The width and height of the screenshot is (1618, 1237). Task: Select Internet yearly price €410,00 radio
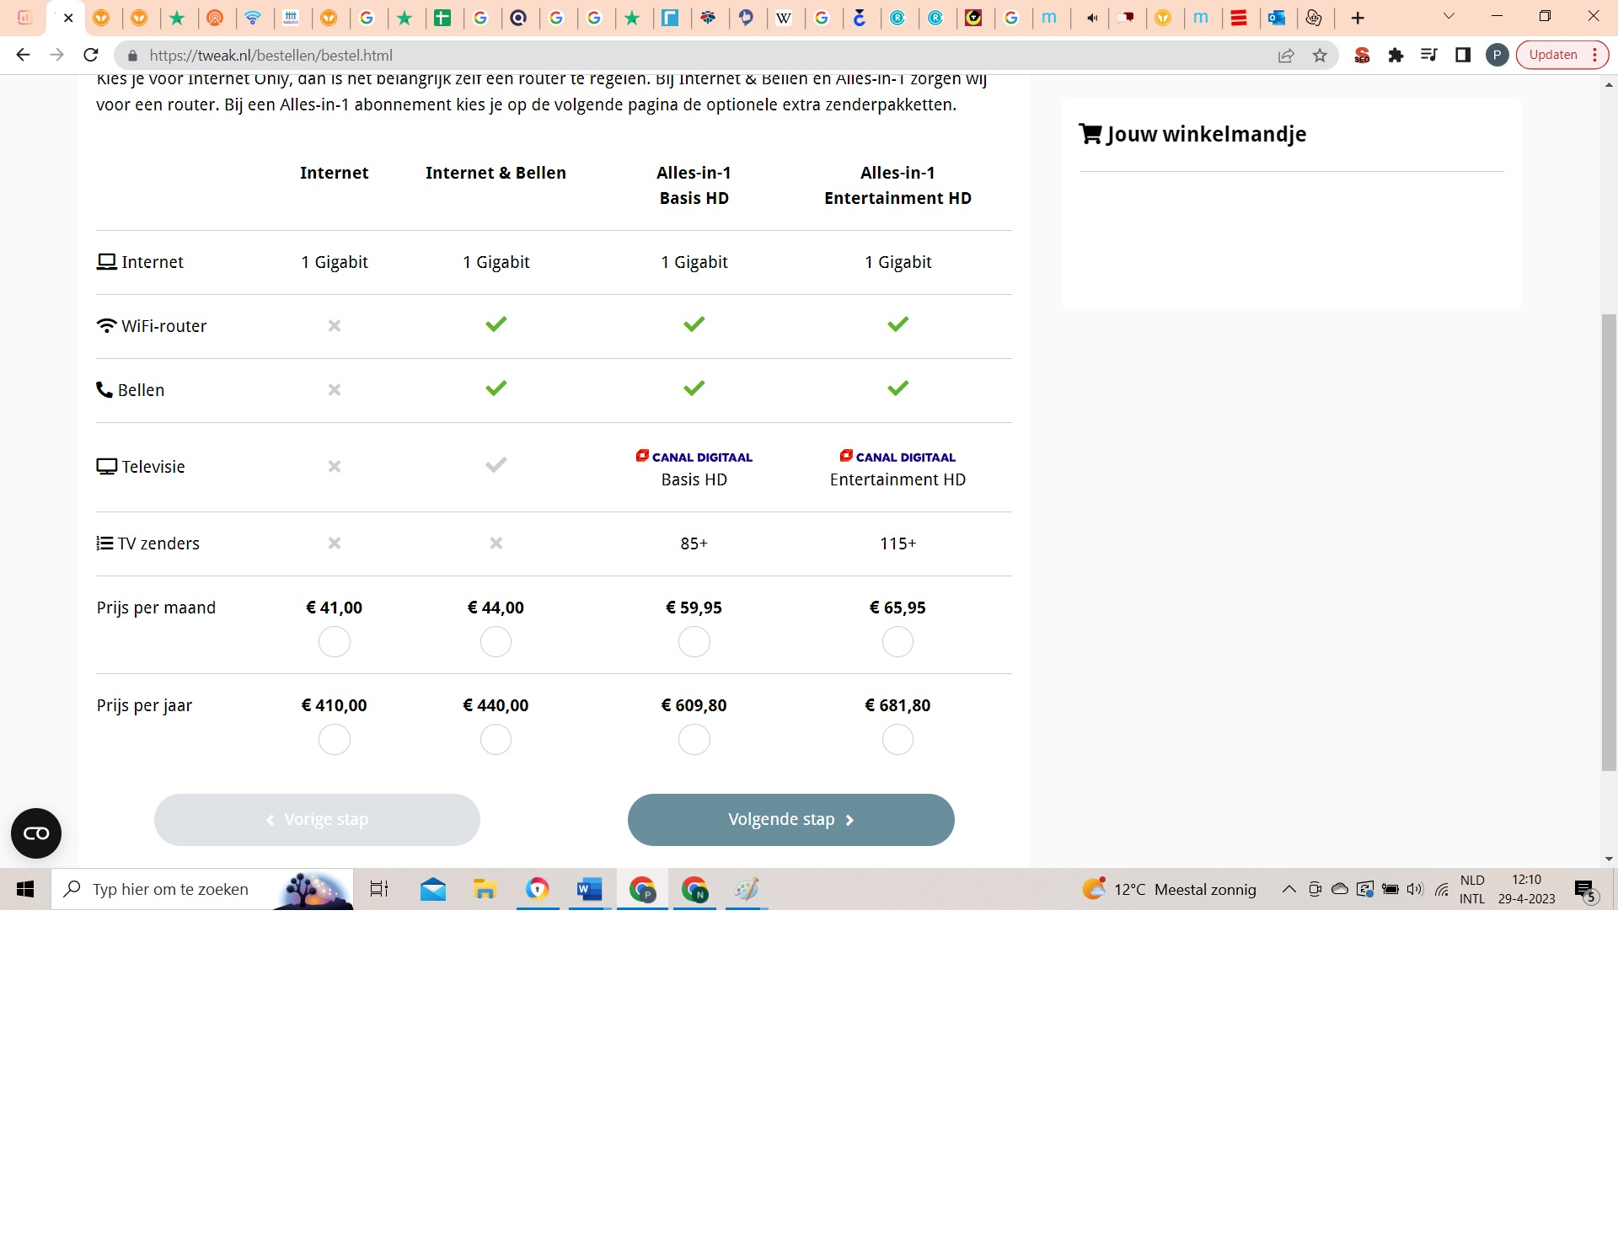335,740
